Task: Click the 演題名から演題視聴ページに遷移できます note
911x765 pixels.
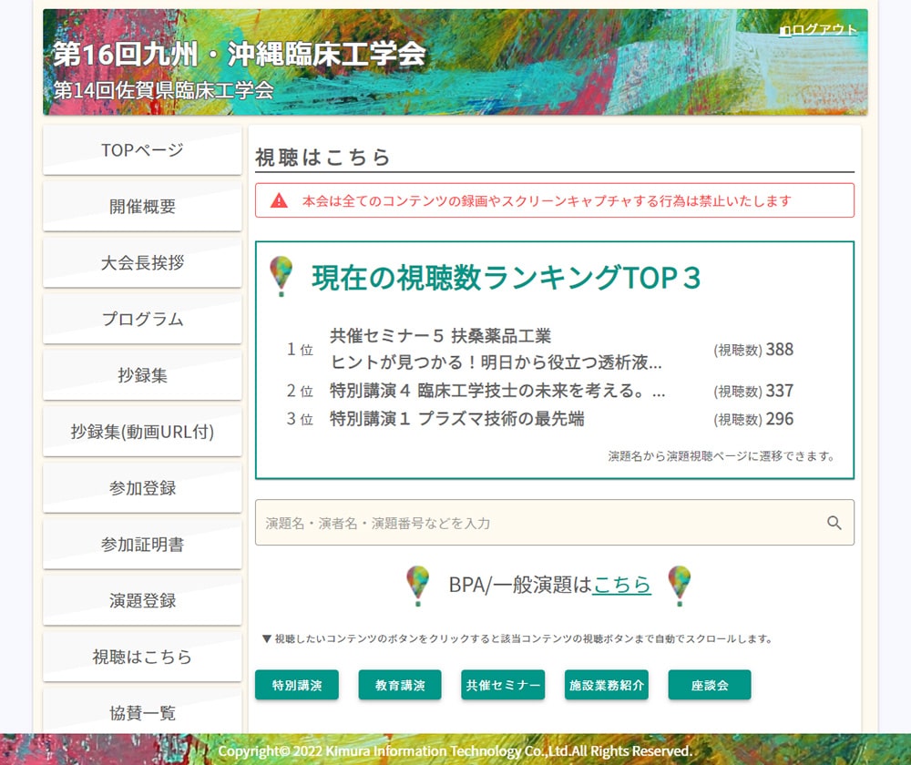Action: pos(721,456)
